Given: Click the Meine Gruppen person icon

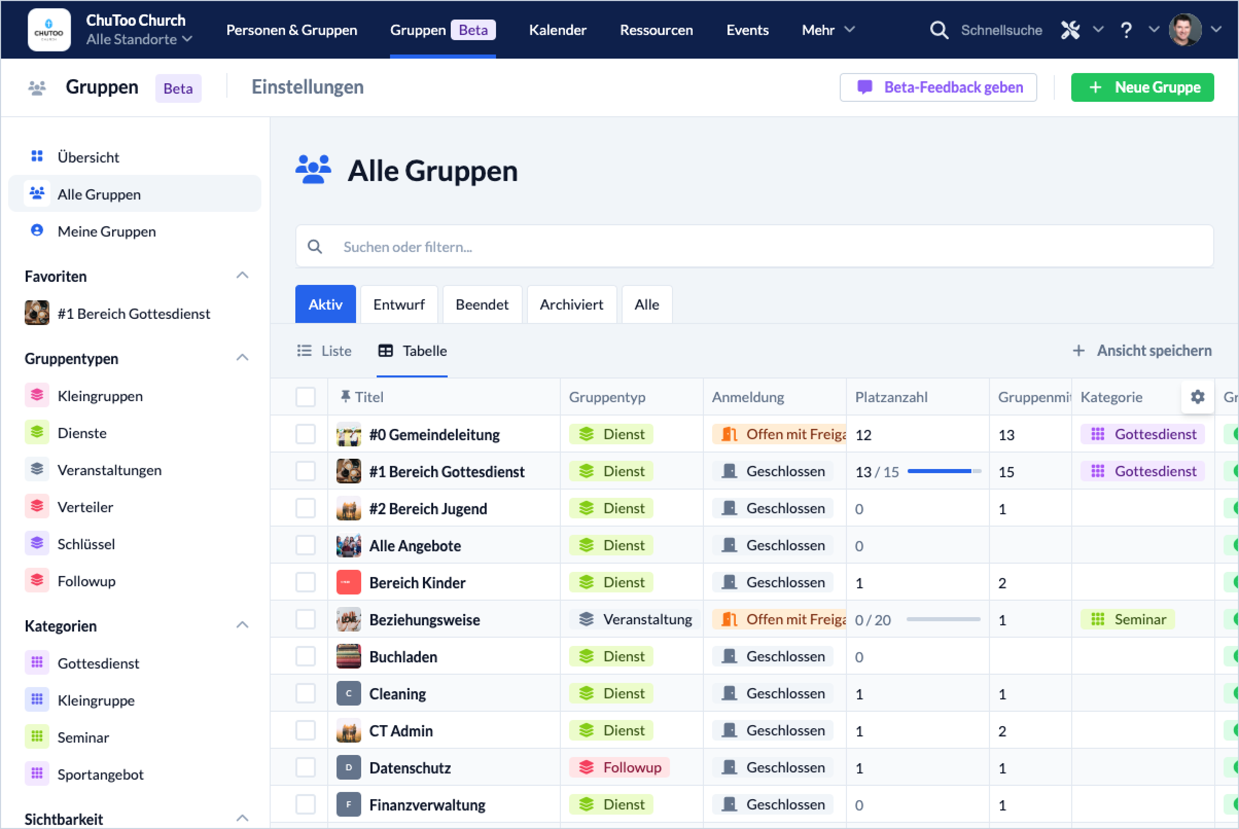Looking at the screenshot, I should click(x=37, y=230).
